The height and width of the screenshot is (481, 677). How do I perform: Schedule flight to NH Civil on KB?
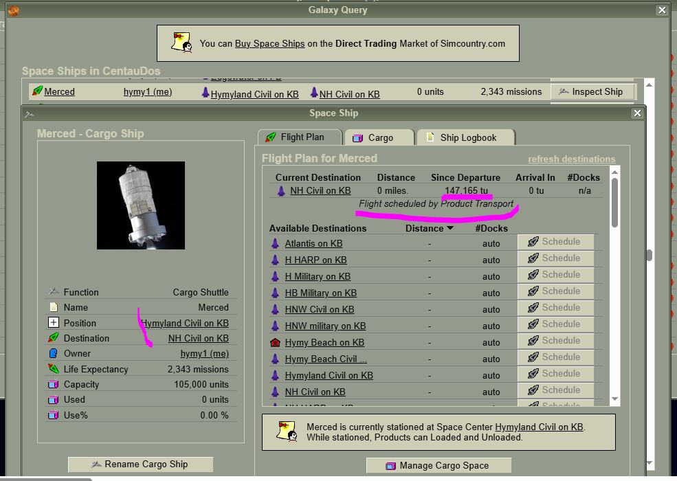555,390
